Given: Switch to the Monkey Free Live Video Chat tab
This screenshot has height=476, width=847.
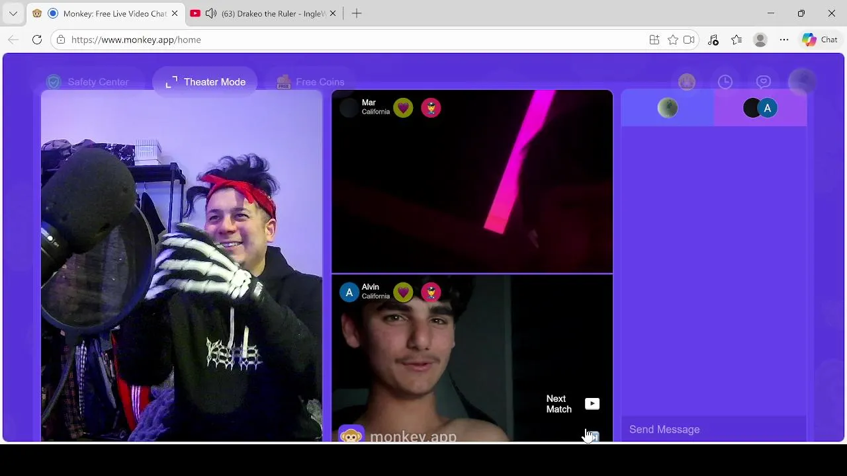Looking at the screenshot, I should click(106, 13).
